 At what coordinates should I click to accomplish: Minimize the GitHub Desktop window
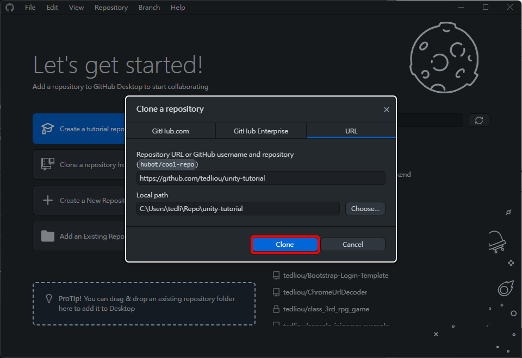tap(461, 7)
